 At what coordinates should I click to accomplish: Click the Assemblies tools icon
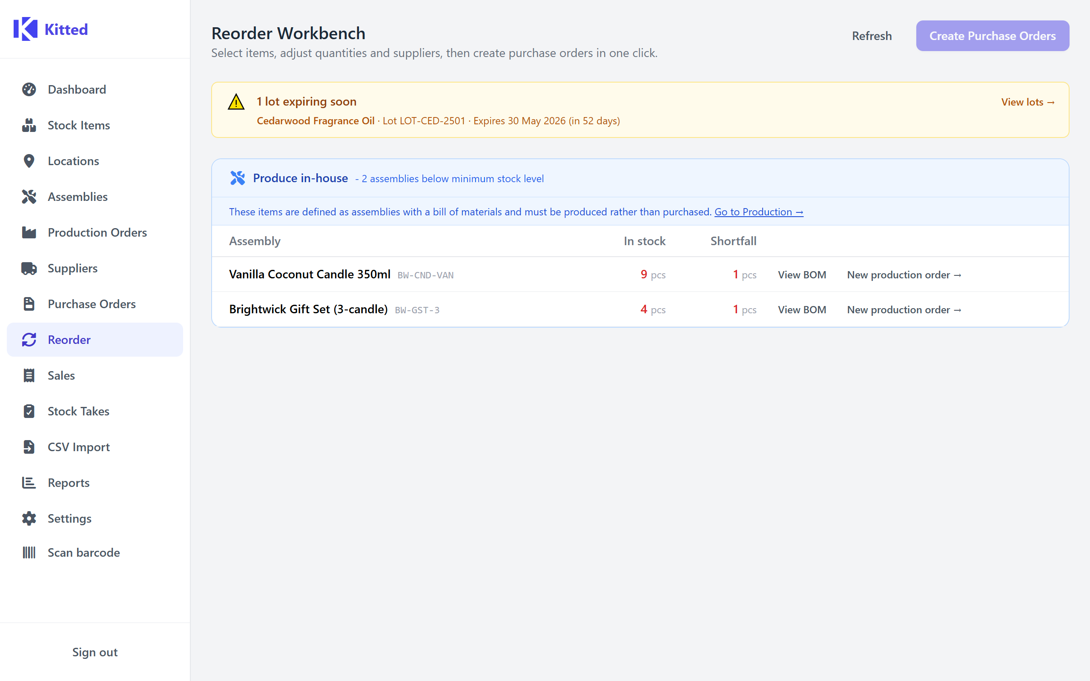pos(29,197)
